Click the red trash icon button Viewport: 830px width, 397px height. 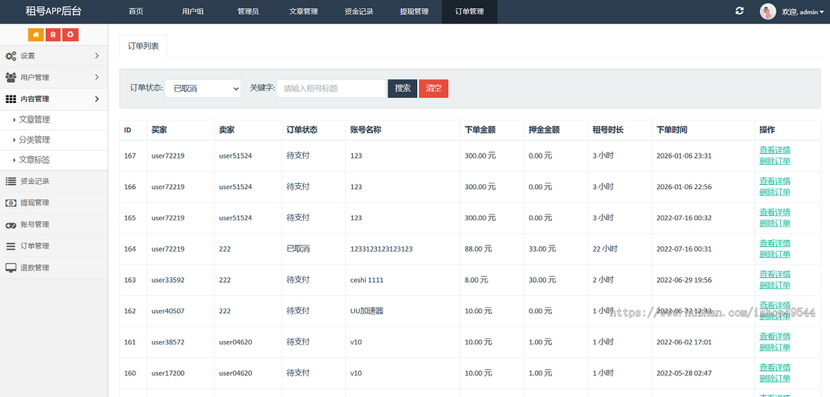pos(53,35)
